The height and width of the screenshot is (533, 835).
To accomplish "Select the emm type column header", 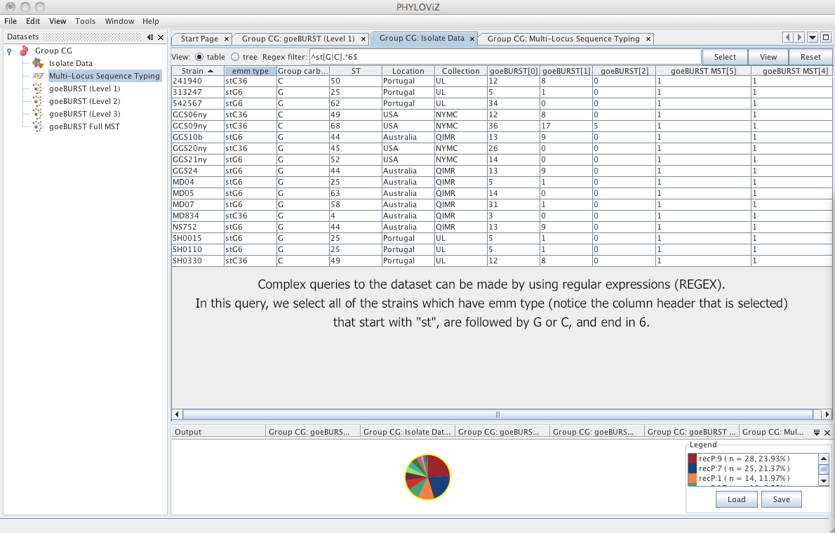I will (250, 71).
